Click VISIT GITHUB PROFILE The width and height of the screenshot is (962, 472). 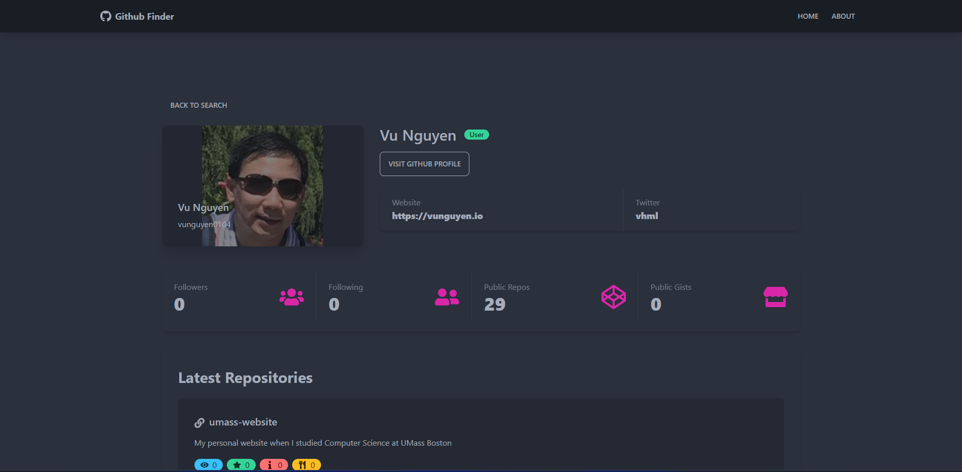tap(424, 163)
